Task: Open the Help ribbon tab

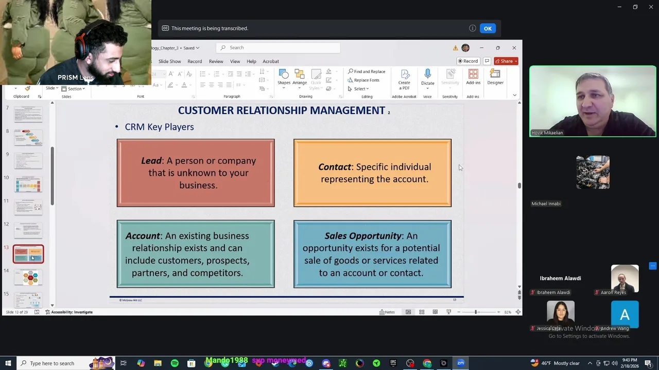Action: 251,61
